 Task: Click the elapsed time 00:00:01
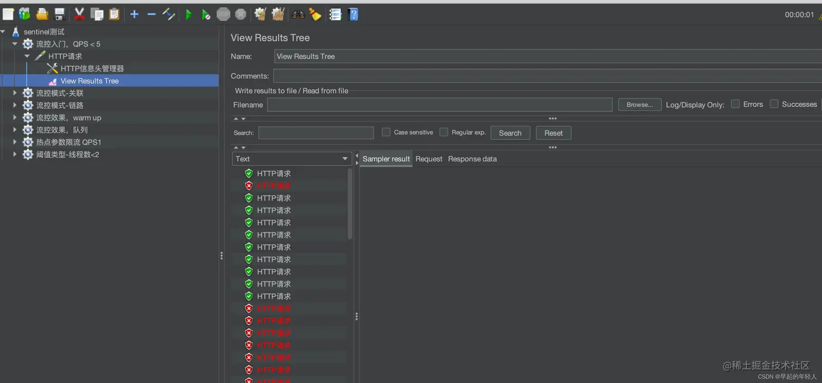click(x=799, y=15)
